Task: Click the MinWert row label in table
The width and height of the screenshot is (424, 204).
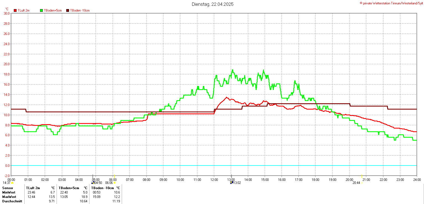Action: pos(8,192)
